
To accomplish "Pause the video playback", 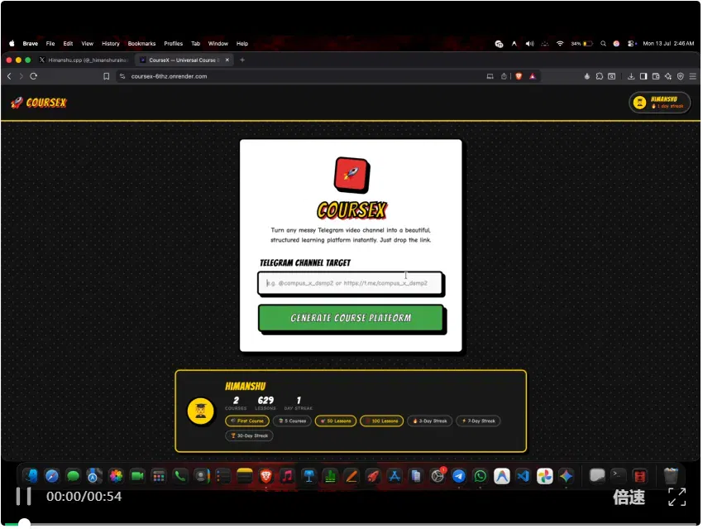I will (23, 497).
